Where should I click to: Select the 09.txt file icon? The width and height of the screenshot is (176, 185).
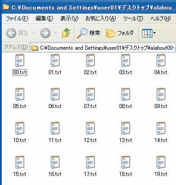coord(161,95)
